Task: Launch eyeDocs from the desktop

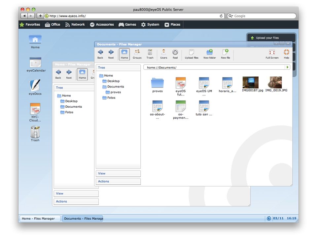Action: pos(35,87)
